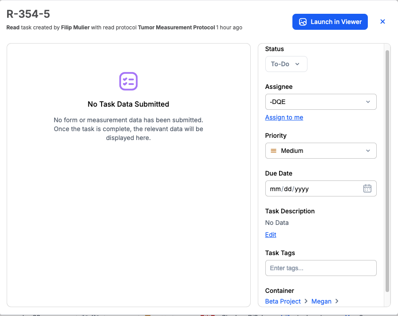Open the Priority Medium dropdown
The height and width of the screenshot is (316, 398).
pos(321,151)
